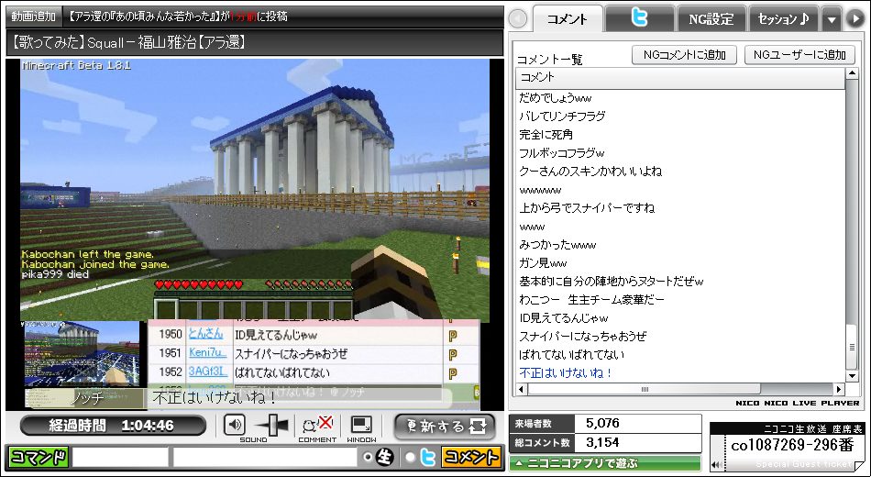Expand the tab list dropdown arrow
The height and width of the screenshot is (477, 871).
pyautogui.click(x=832, y=19)
